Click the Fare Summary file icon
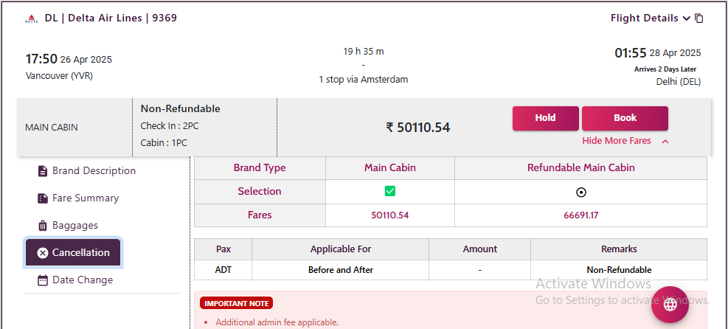Viewport: 728px width, 329px height. [43, 198]
